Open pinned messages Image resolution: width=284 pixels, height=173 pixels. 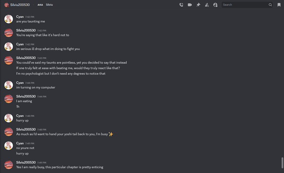click(x=198, y=5)
